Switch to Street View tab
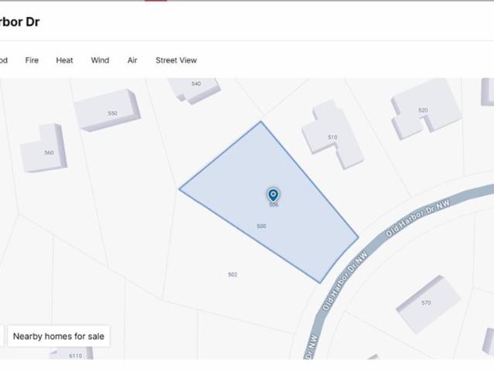This screenshot has height=371, width=494. pyautogui.click(x=176, y=60)
